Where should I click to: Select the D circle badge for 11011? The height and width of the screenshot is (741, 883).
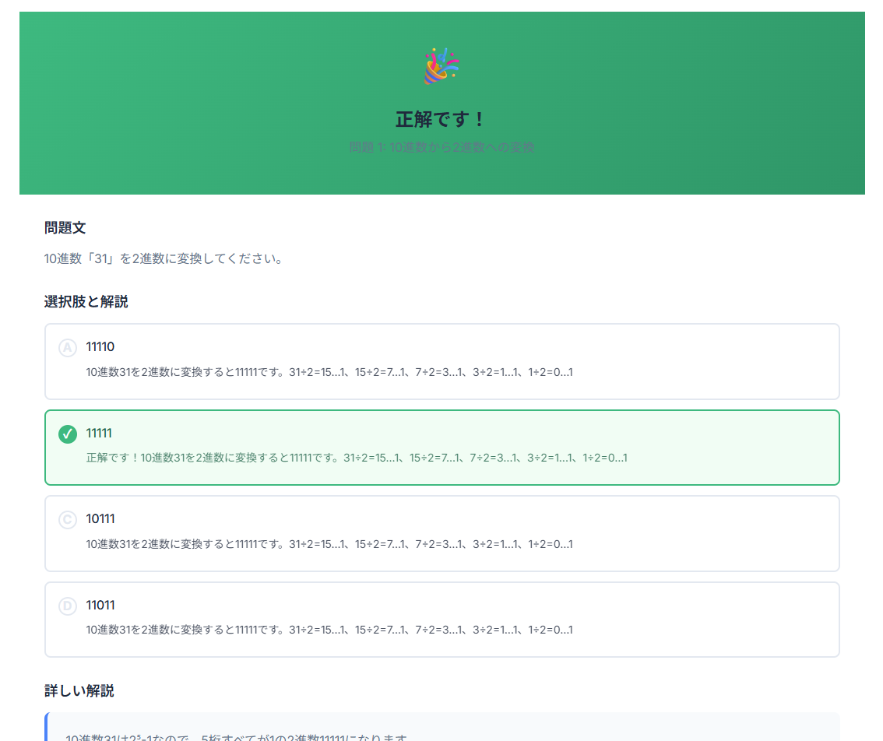68,606
